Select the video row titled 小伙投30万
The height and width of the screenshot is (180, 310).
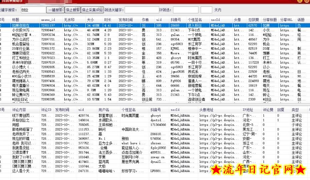pos(154,30)
